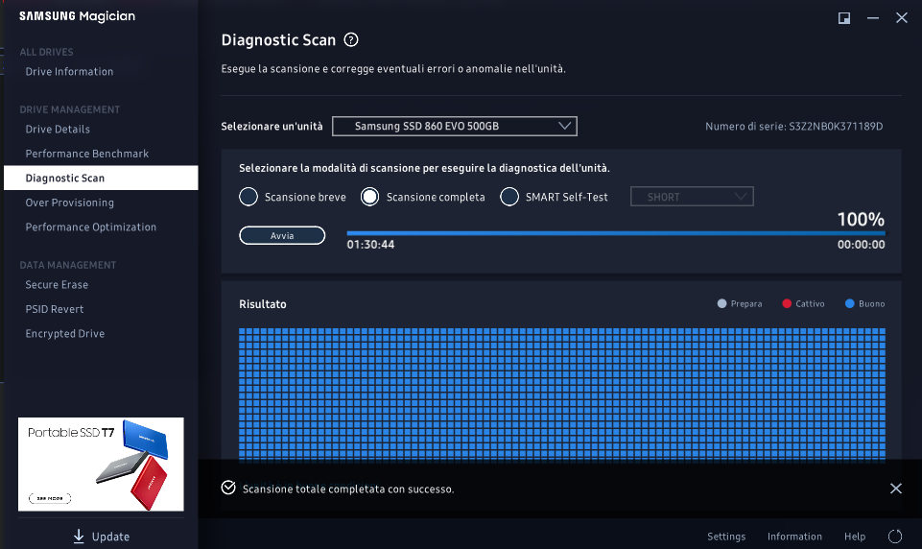This screenshot has height=549, width=922.
Task: Click the success checkmark icon in notification
Action: pos(228,488)
